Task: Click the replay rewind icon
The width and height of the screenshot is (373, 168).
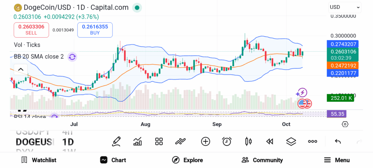Action: [270, 141]
